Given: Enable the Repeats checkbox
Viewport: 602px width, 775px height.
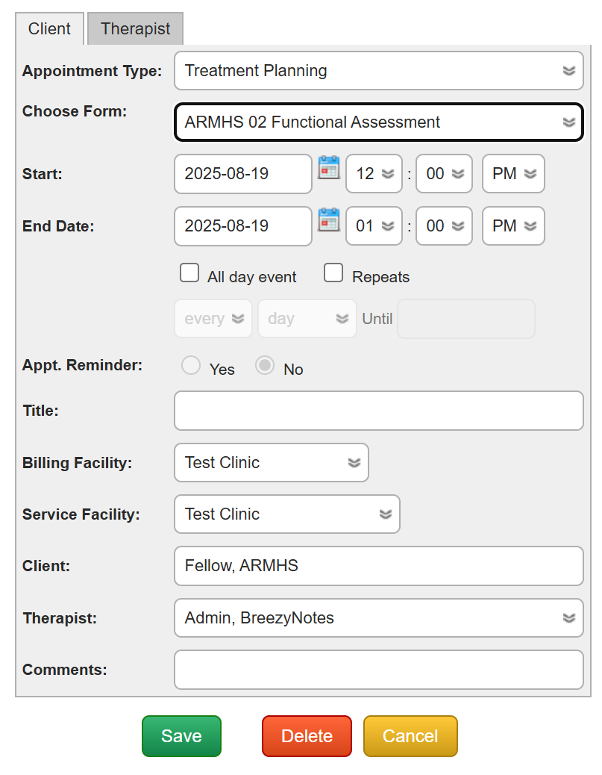Looking at the screenshot, I should [333, 273].
